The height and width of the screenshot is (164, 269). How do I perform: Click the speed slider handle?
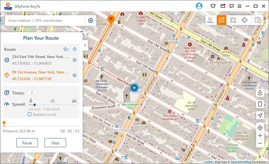35,105
